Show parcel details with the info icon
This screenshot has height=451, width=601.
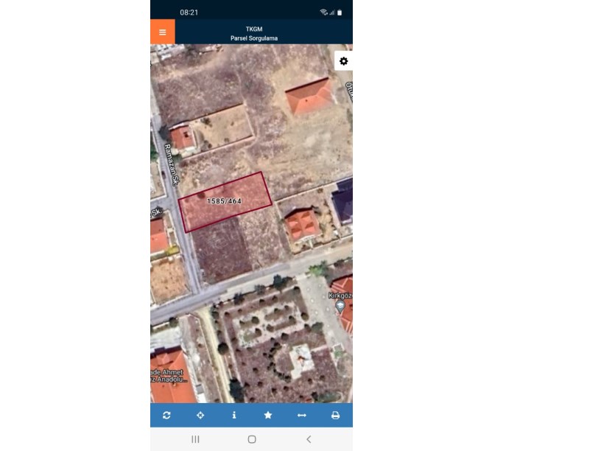pos(234,416)
